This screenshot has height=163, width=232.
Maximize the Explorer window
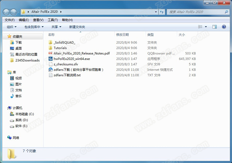tap(214, 3)
